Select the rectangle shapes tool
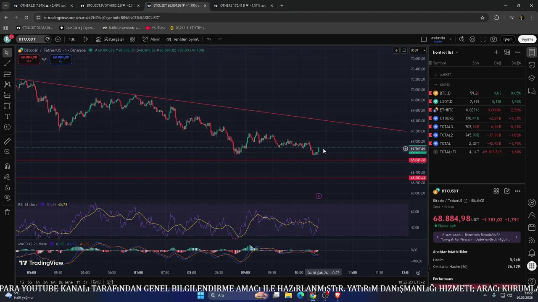The image size is (538, 302). pos(7,106)
